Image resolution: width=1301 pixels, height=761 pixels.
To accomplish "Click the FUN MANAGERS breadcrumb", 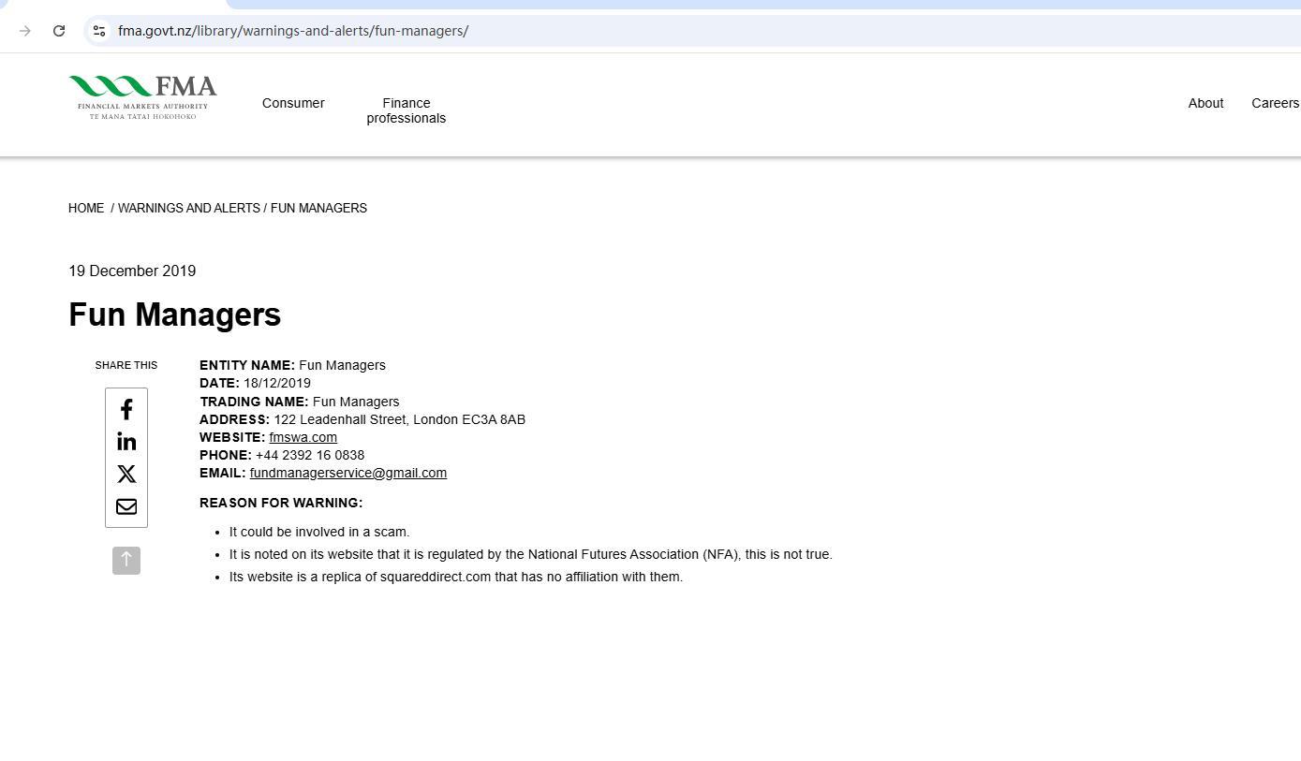I will (x=318, y=208).
